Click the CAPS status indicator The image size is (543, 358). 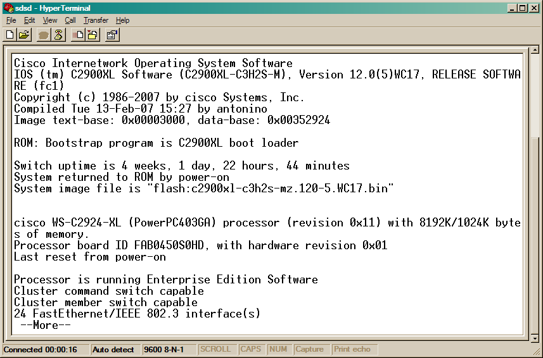tap(251, 349)
